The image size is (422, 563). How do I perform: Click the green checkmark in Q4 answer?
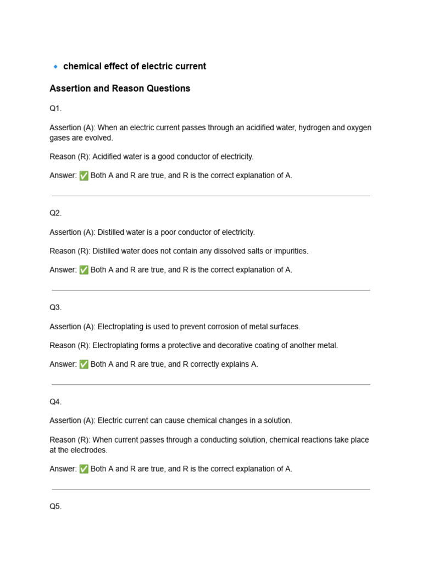tap(84, 469)
